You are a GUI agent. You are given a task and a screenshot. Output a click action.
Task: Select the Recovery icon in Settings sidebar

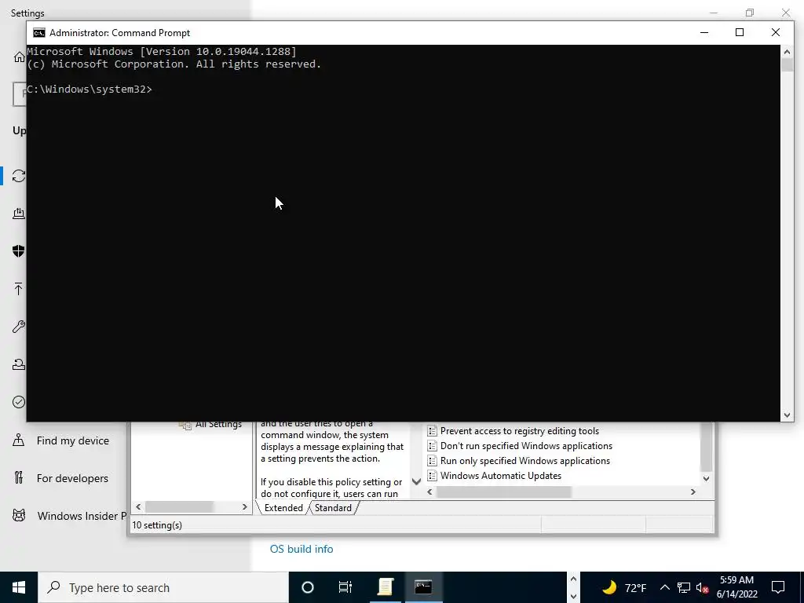pos(19,364)
